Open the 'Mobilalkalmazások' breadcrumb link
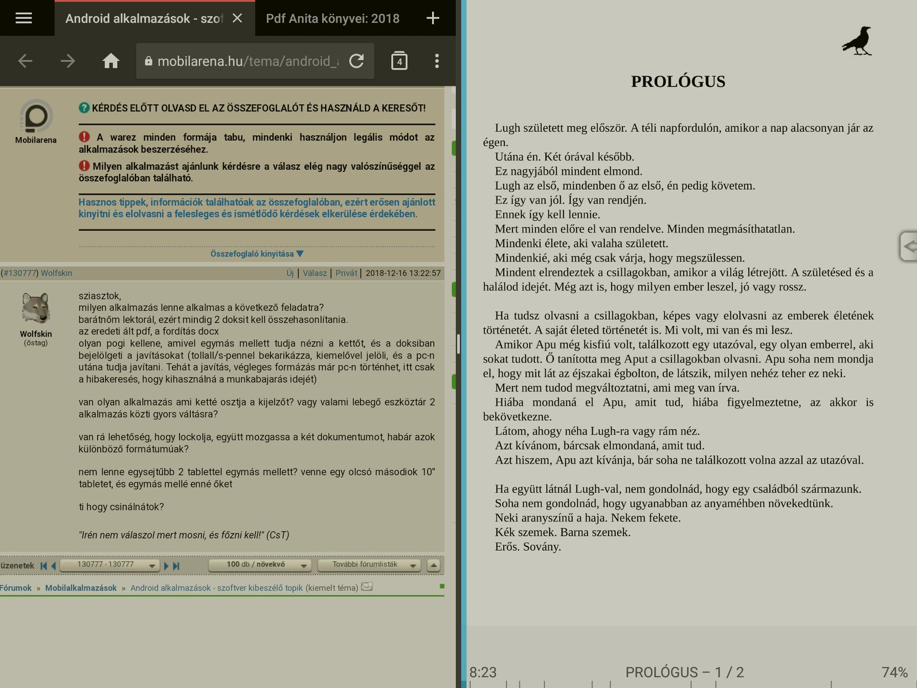The width and height of the screenshot is (917, 688). coord(81,588)
